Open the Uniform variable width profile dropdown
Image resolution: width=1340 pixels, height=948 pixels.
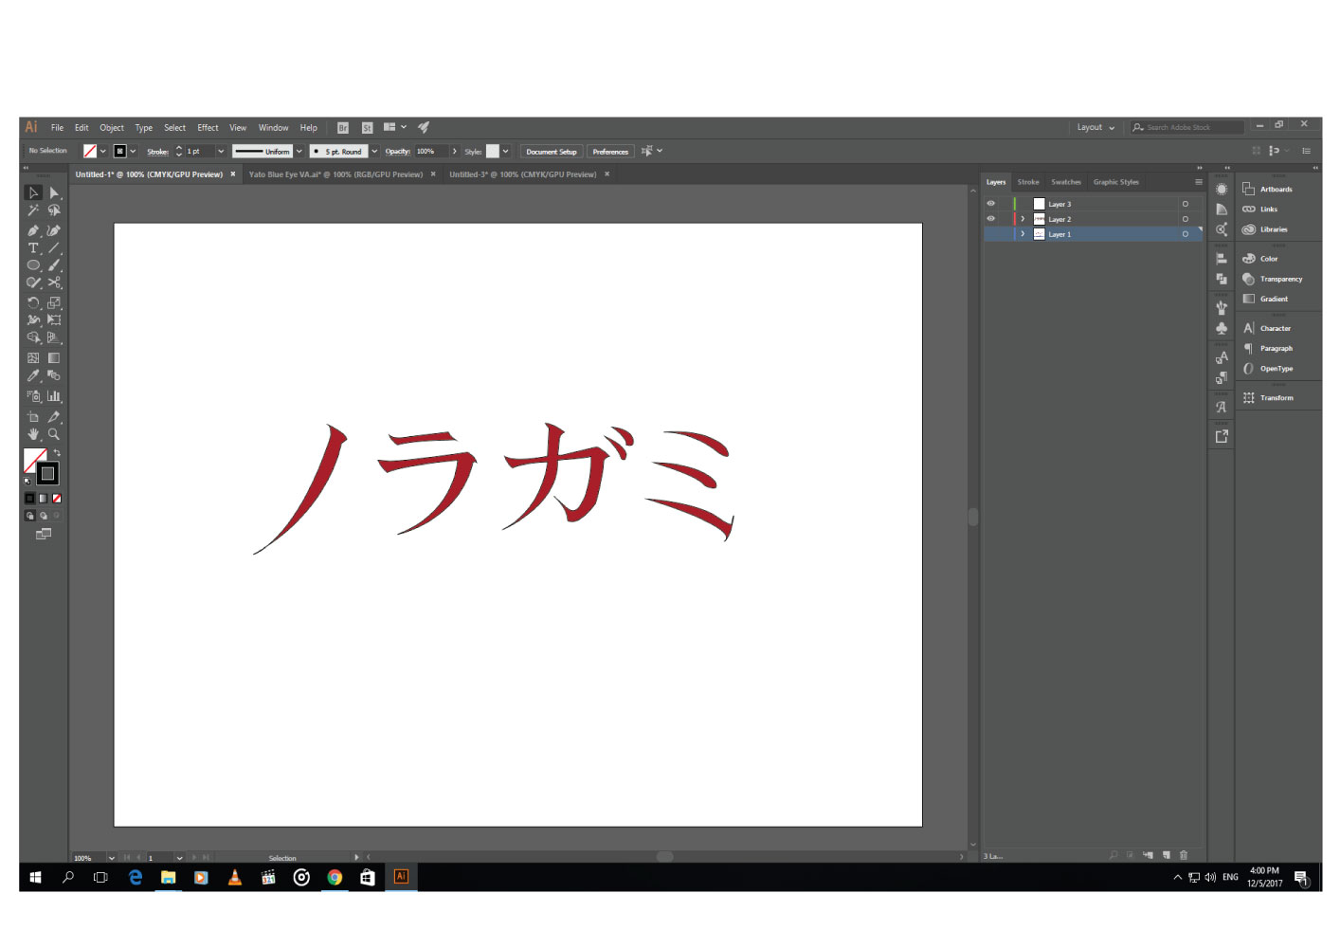pyautogui.click(x=299, y=152)
